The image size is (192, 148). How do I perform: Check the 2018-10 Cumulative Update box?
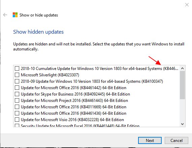[17, 69]
